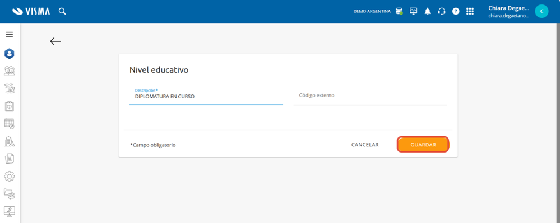
Task: Click the Nivel educativo heading
Action: [159, 70]
